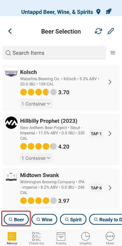Tap the rocket icon in header
122x246 pixels.
(108, 12)
